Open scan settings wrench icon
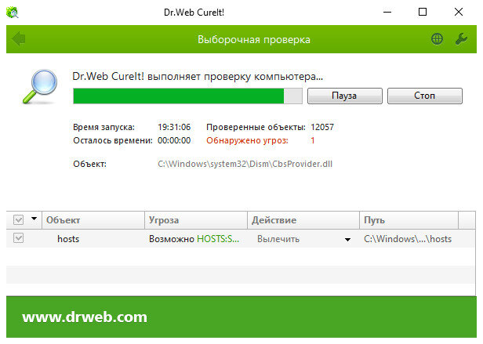Screen dimensions: 483x344 pos(461,39)
